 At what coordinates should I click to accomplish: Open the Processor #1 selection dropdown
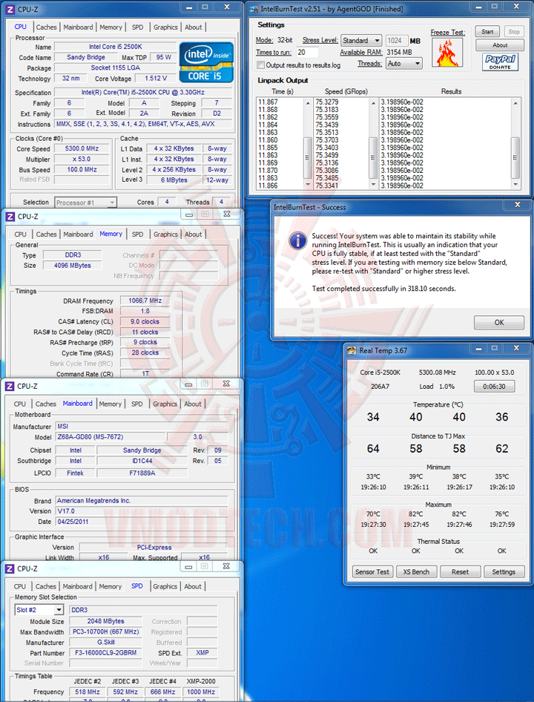85,203
